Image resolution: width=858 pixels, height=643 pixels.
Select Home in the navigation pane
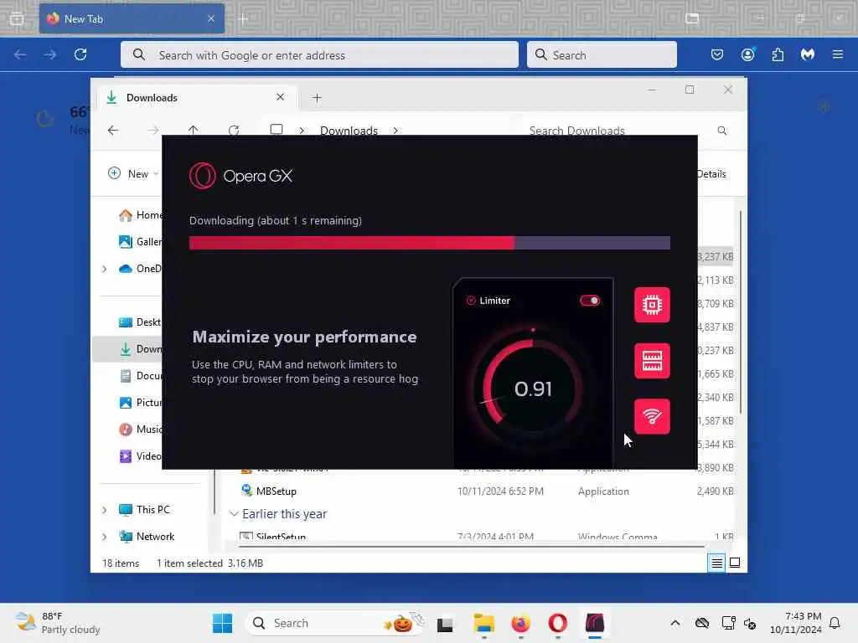pyautogui.click(x=140, y=215)
